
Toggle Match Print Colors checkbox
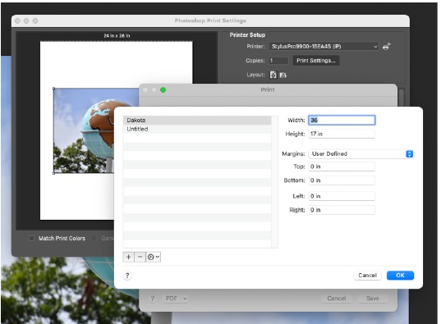pos(31,239)
